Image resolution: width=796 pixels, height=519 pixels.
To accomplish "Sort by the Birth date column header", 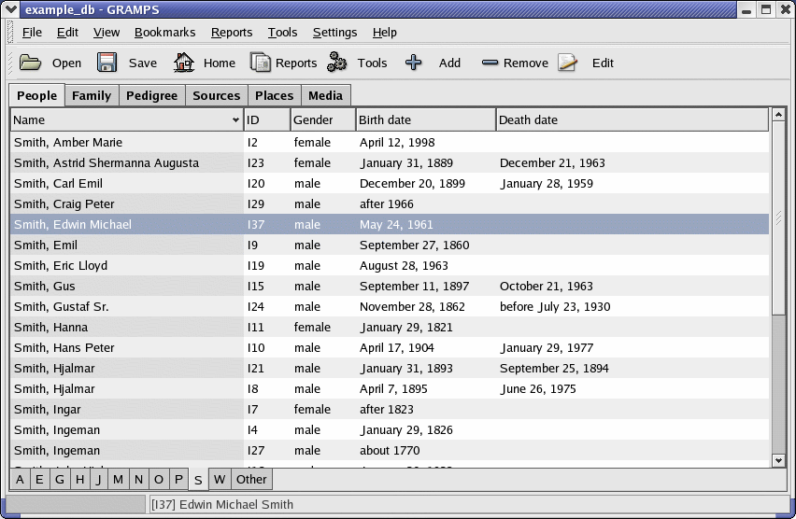I will 425,119.
